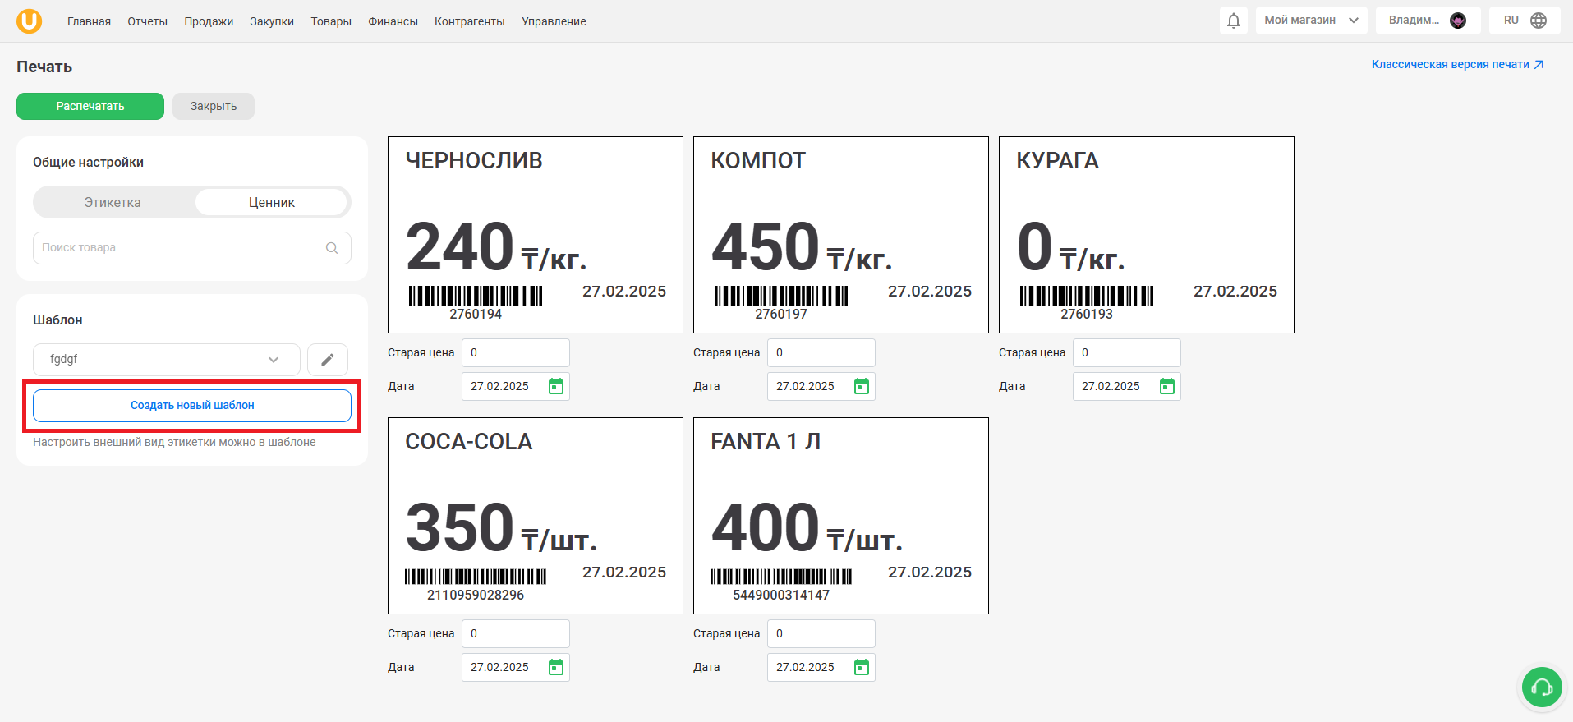Open the green support chat icon
Screen dimensions: 1573x722
[x=1542, y=687]
